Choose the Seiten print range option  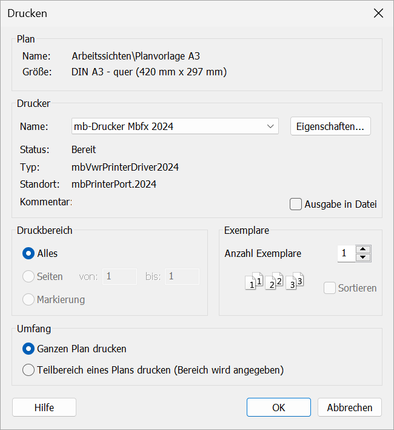(28, 276)
